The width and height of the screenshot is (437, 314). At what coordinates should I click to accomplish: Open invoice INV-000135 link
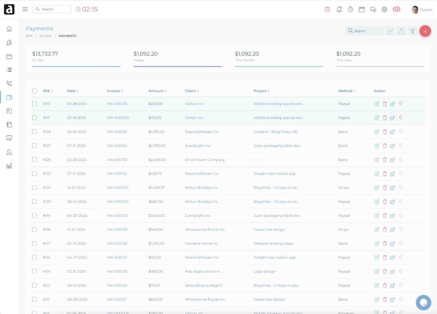(117, 132)
